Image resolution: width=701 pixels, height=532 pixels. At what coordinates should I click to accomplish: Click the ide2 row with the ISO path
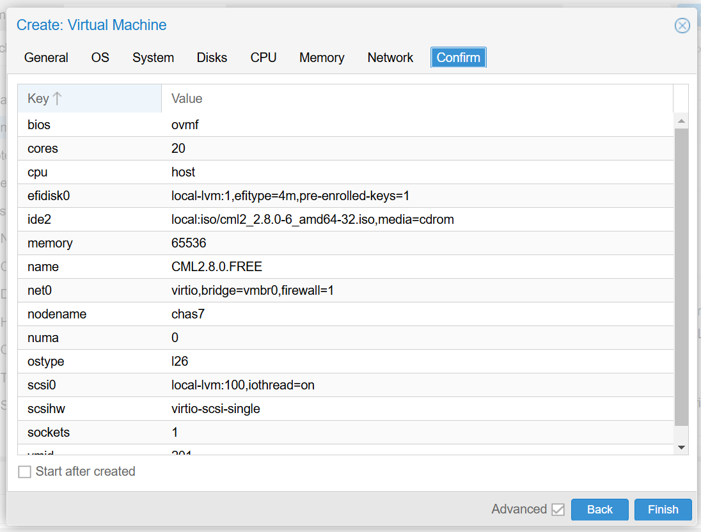[x=256, y=219]
